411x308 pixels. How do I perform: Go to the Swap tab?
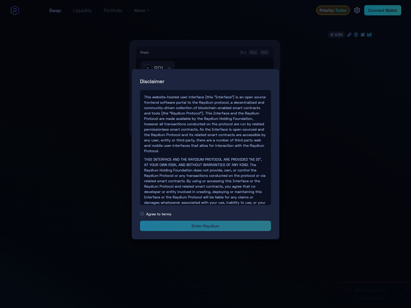[55, 11]
